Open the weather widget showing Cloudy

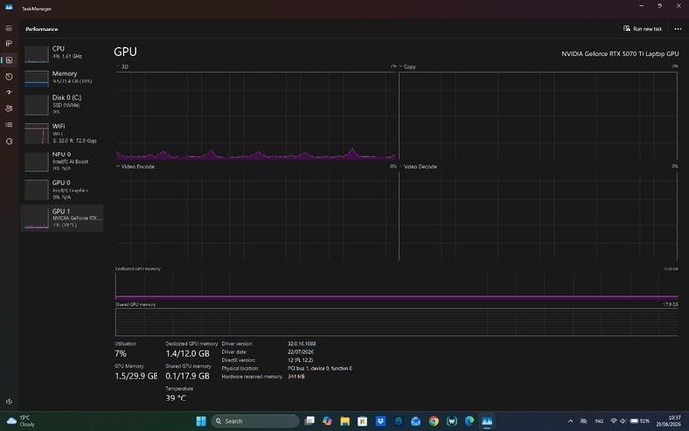pos(21,421)
